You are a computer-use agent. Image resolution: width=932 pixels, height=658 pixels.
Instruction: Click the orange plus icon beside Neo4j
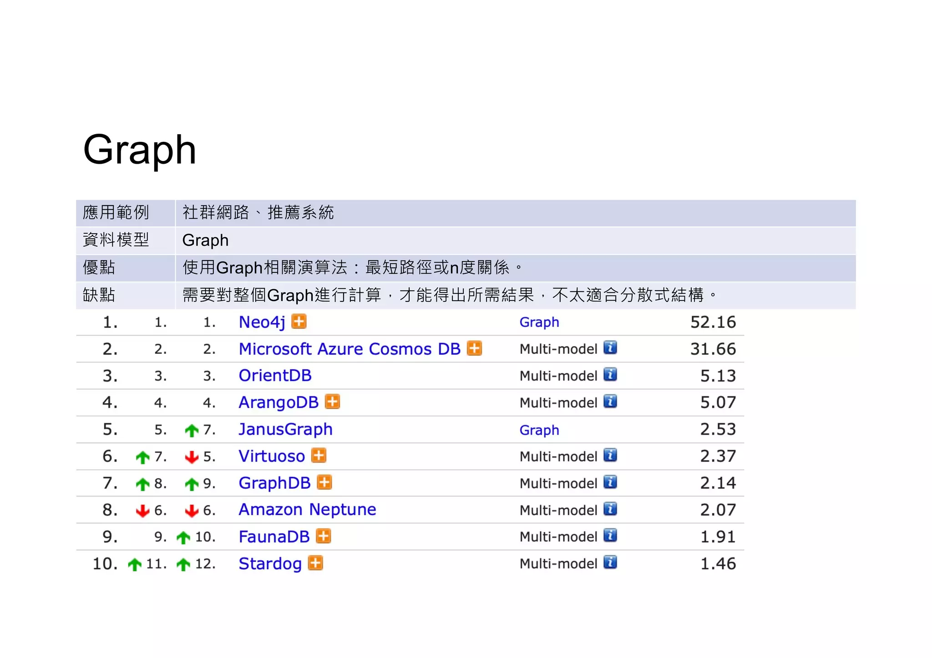click(299, 321)
